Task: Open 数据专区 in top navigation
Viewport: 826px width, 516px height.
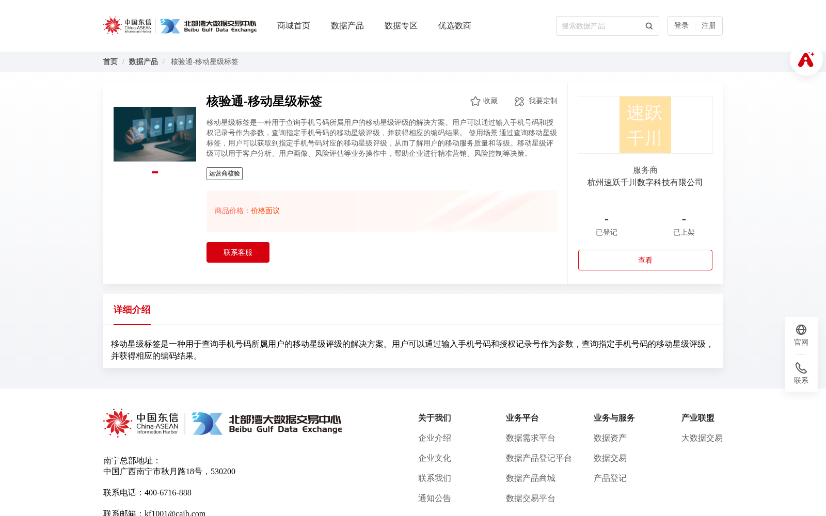Action: pos(401,26)
